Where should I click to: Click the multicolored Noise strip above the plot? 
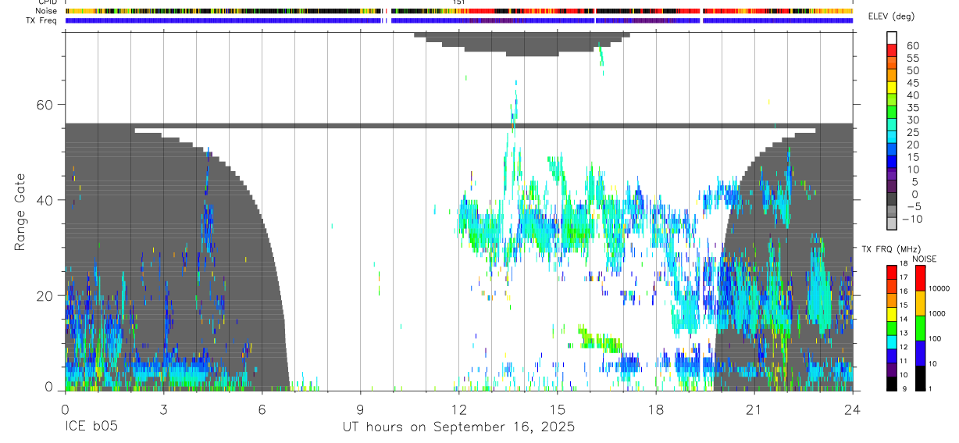[458, 11]
